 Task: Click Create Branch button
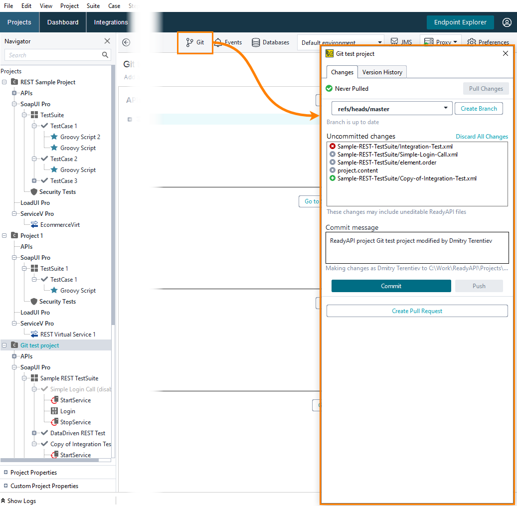click(479, 109)
